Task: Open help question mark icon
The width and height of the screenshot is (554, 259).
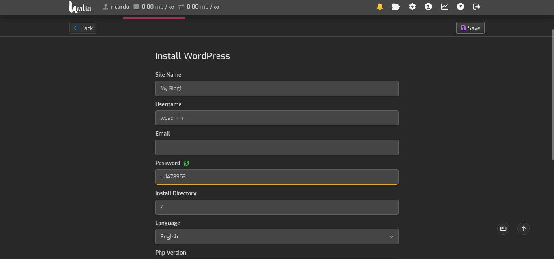Action: (461, 6)
